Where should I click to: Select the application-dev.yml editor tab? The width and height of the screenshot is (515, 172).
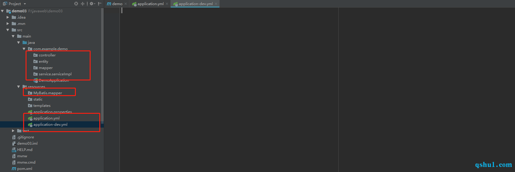(196, 4)
